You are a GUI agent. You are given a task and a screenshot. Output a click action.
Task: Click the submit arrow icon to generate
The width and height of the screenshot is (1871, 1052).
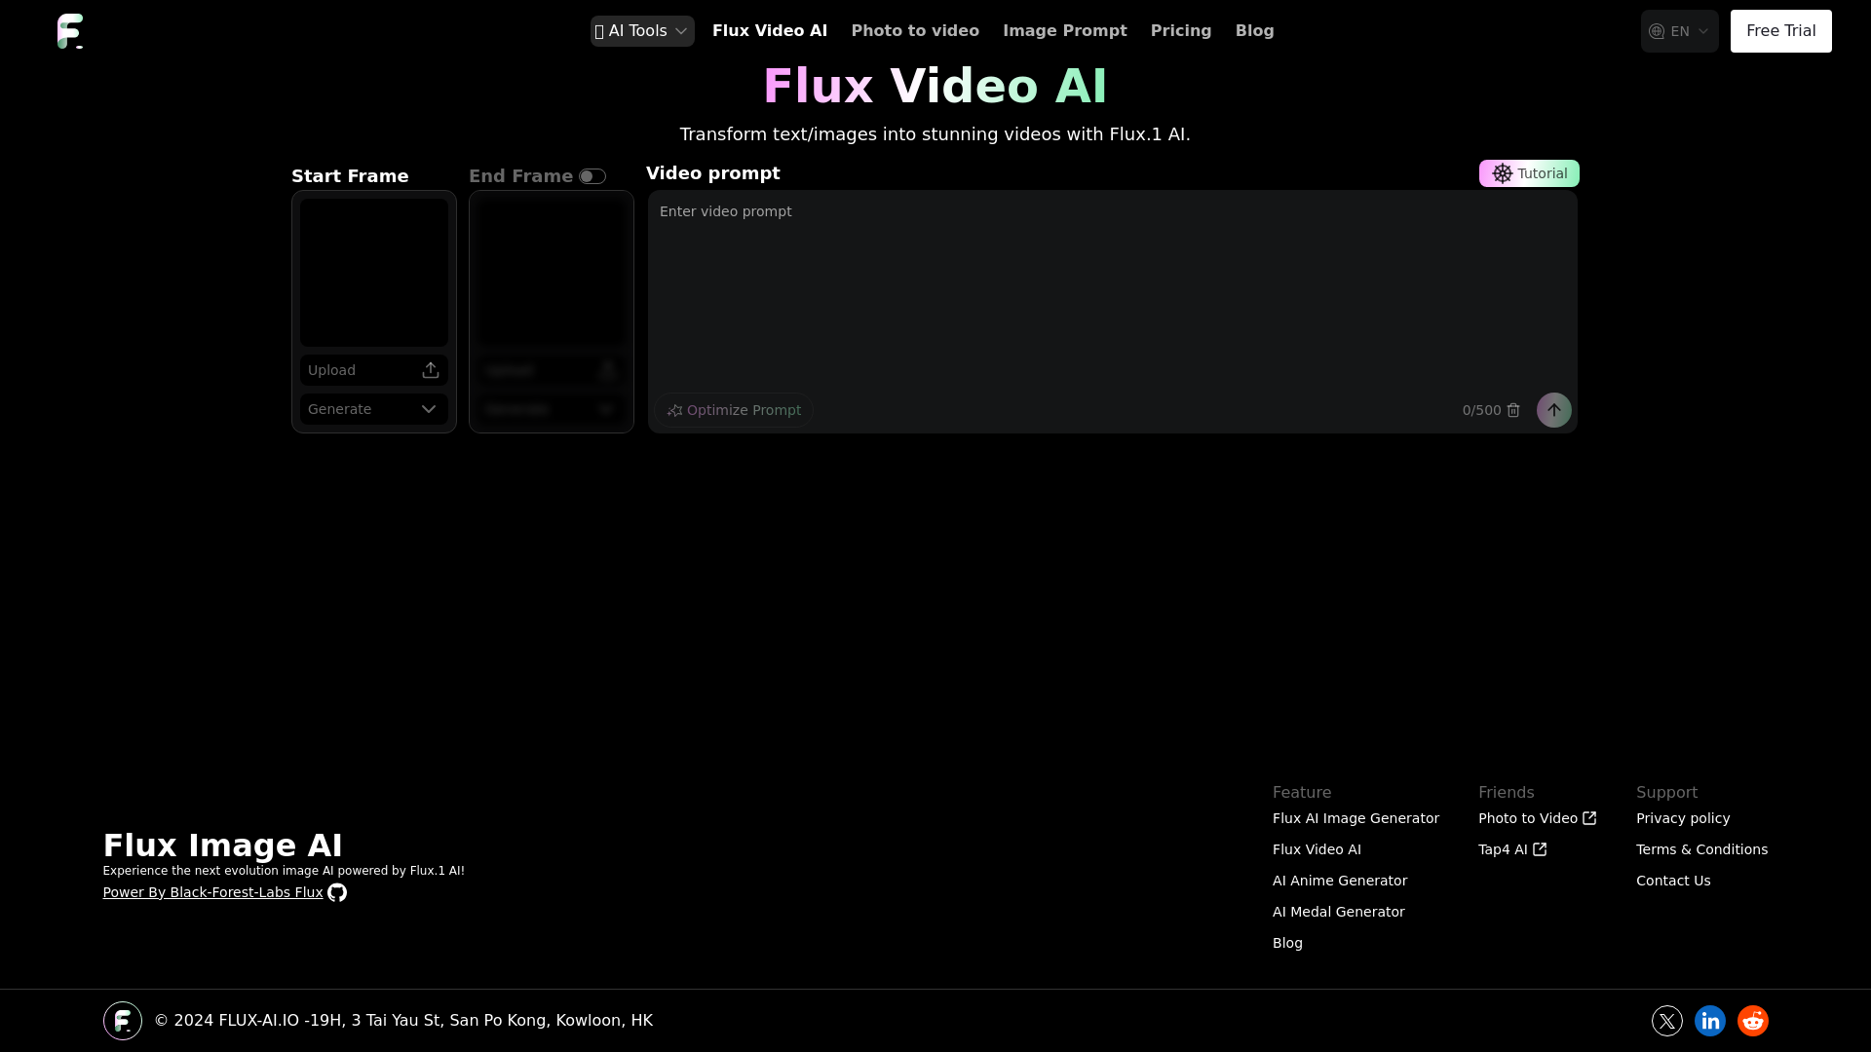[x=1553, y=410]
